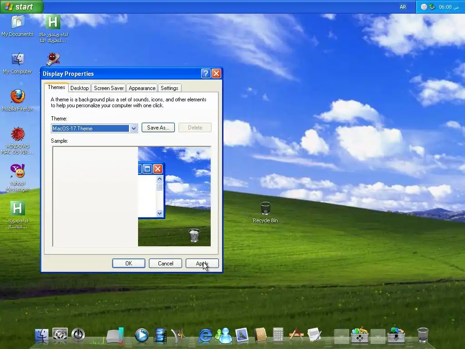
Task: Switch to the Desktop tab
Action: click(x=79, y=88)
